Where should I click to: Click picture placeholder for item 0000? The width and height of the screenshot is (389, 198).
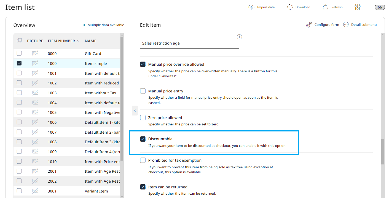(x=35, y=53)
